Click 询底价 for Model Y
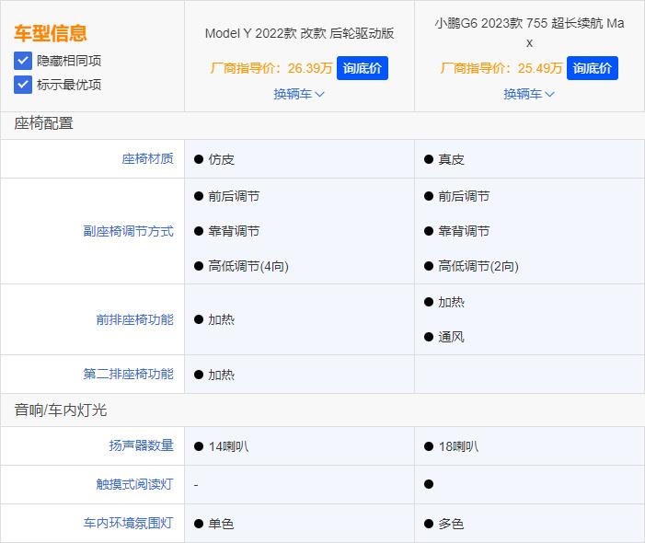The width and height of the screenshot is (645, 543). 362,68
